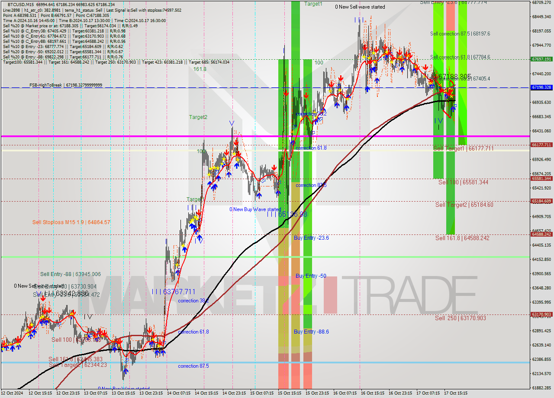The height and width of the screenshot is (398, 554).
Task: Select the red 65581.344 price tag on axis
Action: pos(541,178)
